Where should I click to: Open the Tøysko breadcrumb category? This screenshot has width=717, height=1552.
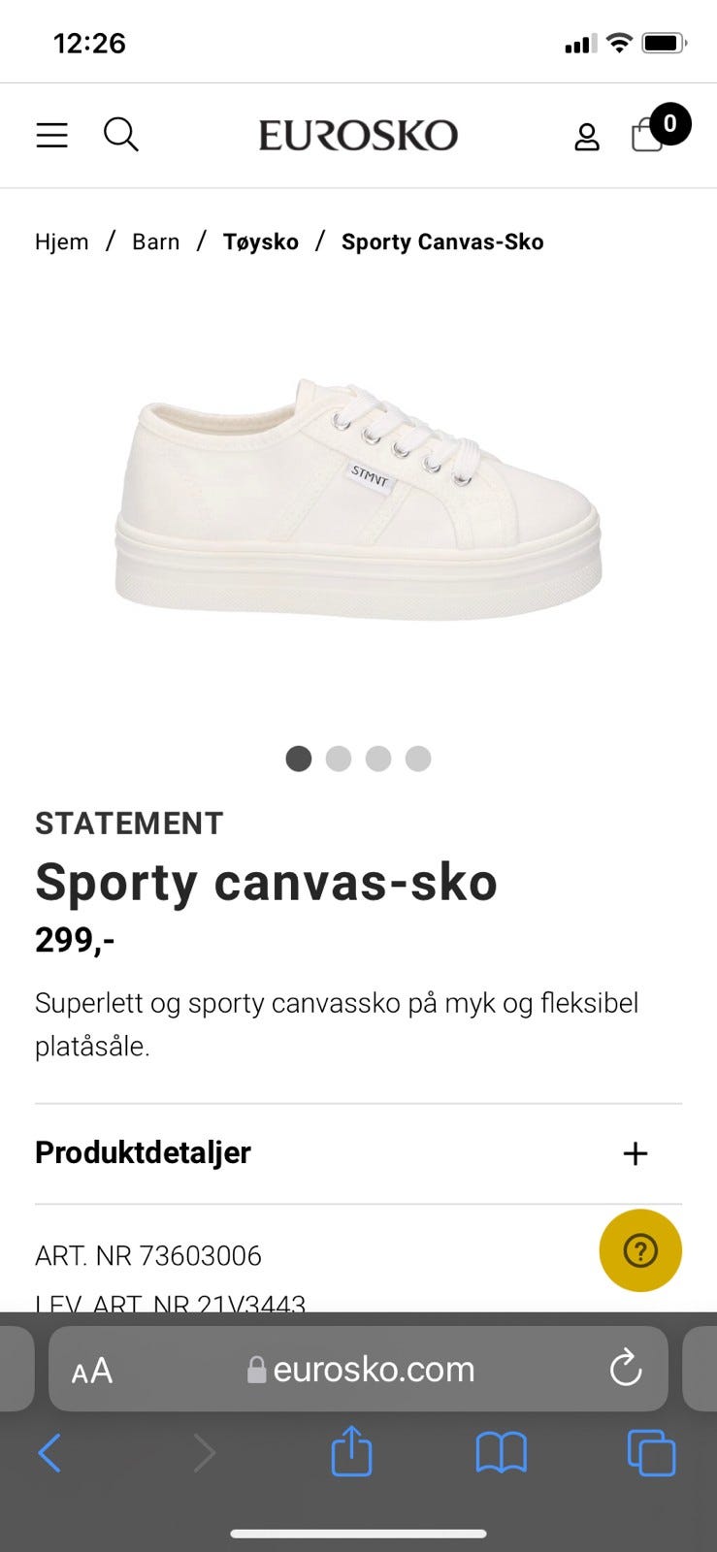[261, 242]
